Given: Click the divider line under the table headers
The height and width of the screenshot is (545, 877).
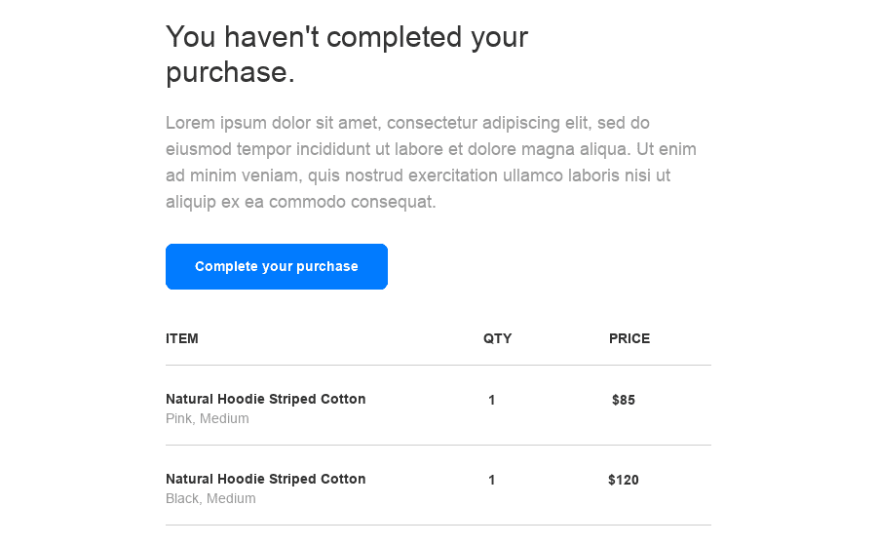Looking at the screenshot, I should pyautogui.click(x=438, y=366).
